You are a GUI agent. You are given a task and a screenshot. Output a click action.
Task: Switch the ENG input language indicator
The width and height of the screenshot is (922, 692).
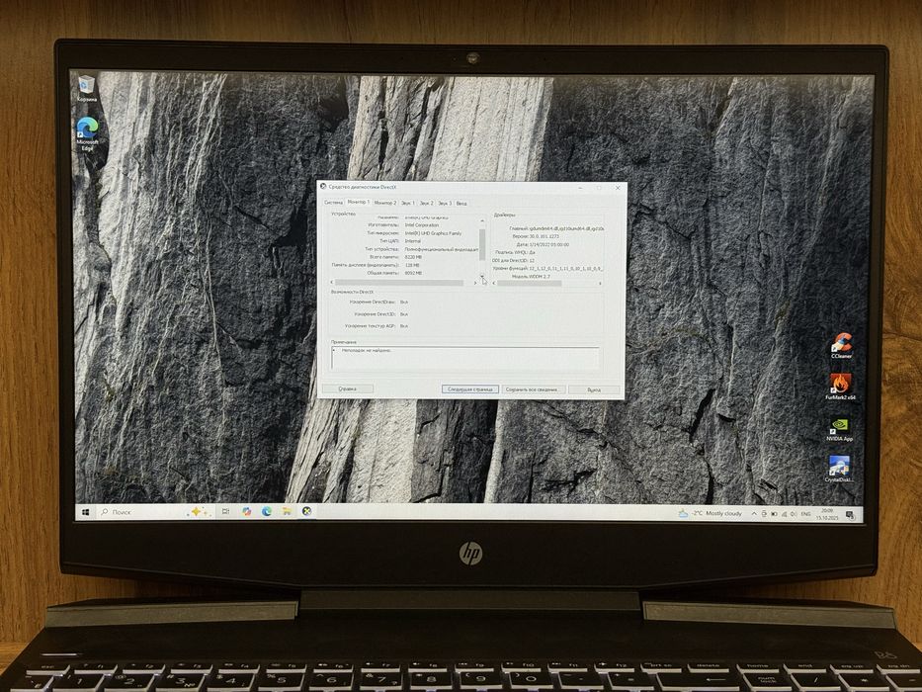coord(806,514)
